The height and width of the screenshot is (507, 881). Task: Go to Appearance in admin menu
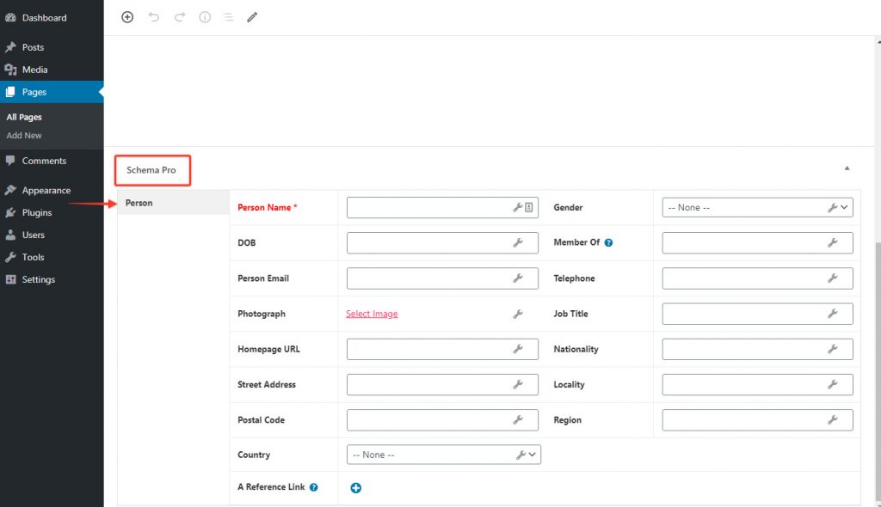coord(46,190)
